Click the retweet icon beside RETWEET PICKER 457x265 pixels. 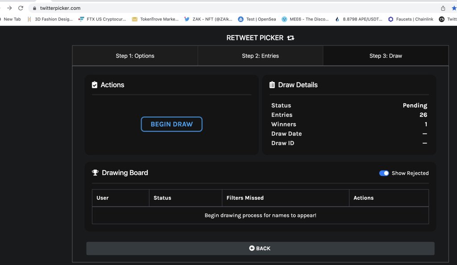click(x=291, y=38)
